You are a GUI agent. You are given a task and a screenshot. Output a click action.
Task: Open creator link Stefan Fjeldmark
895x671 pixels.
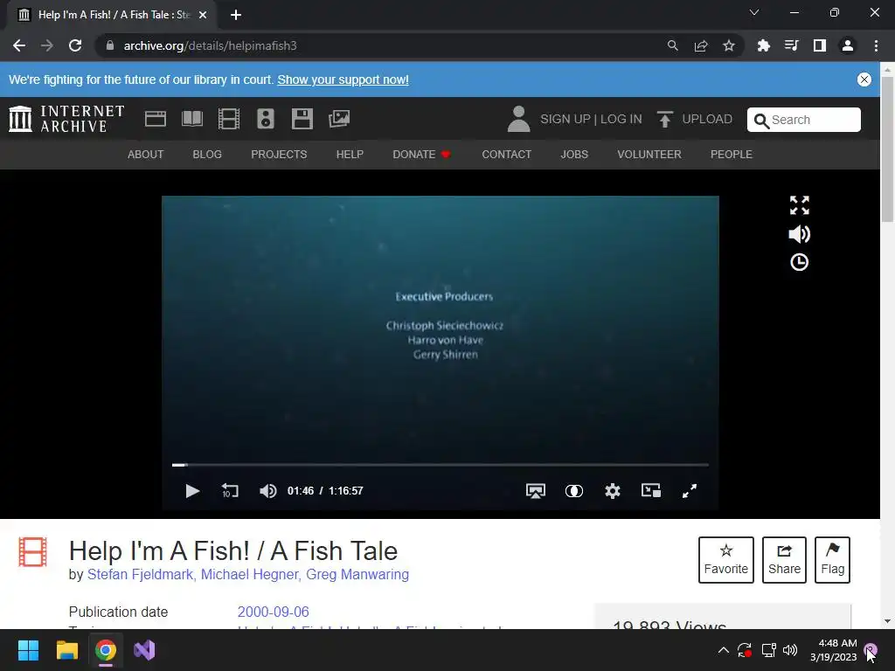[x=141, y=575]
